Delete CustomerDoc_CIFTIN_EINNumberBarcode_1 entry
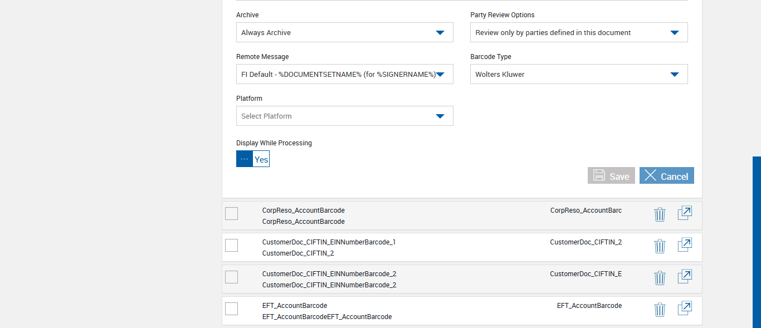The image size is (761, 328). 660,246
